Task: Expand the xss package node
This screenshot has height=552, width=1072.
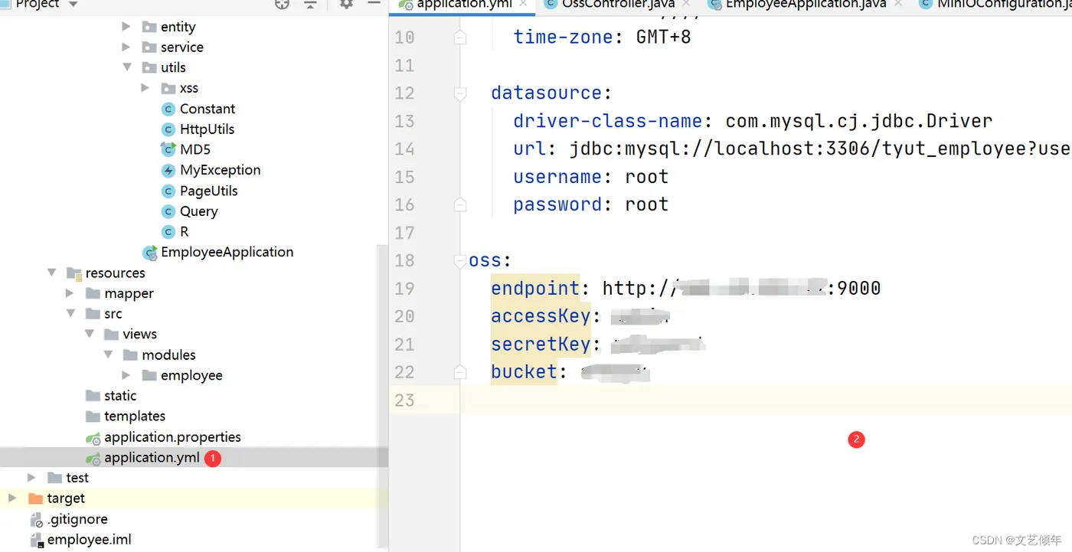Action: point(145,88)
